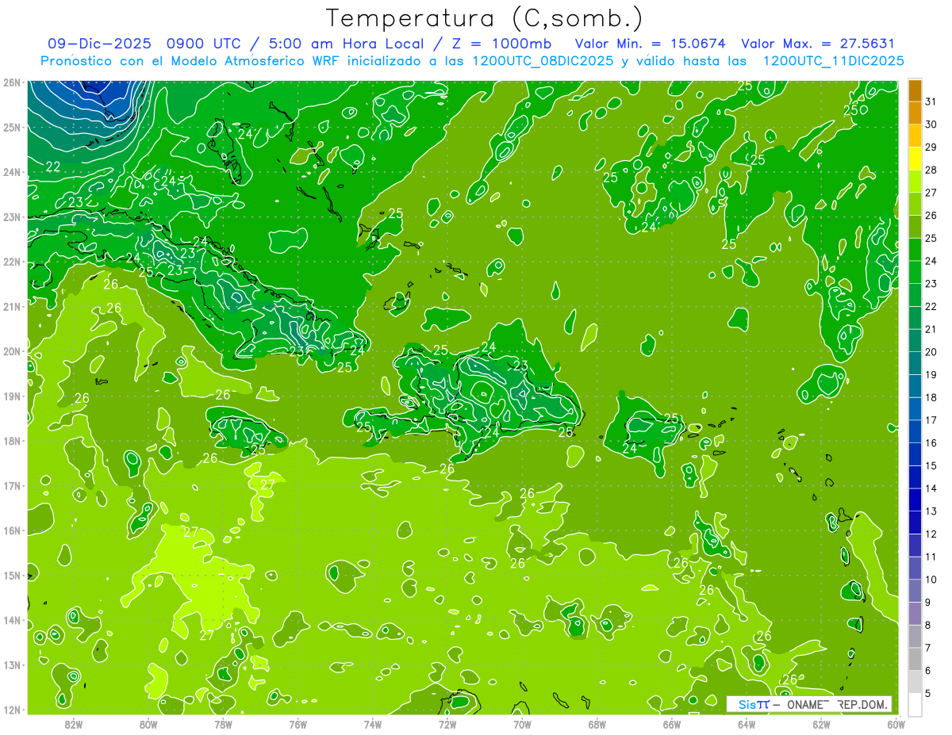Click the latitude label "13N"
952x735 pixels.
pos(12,665)
